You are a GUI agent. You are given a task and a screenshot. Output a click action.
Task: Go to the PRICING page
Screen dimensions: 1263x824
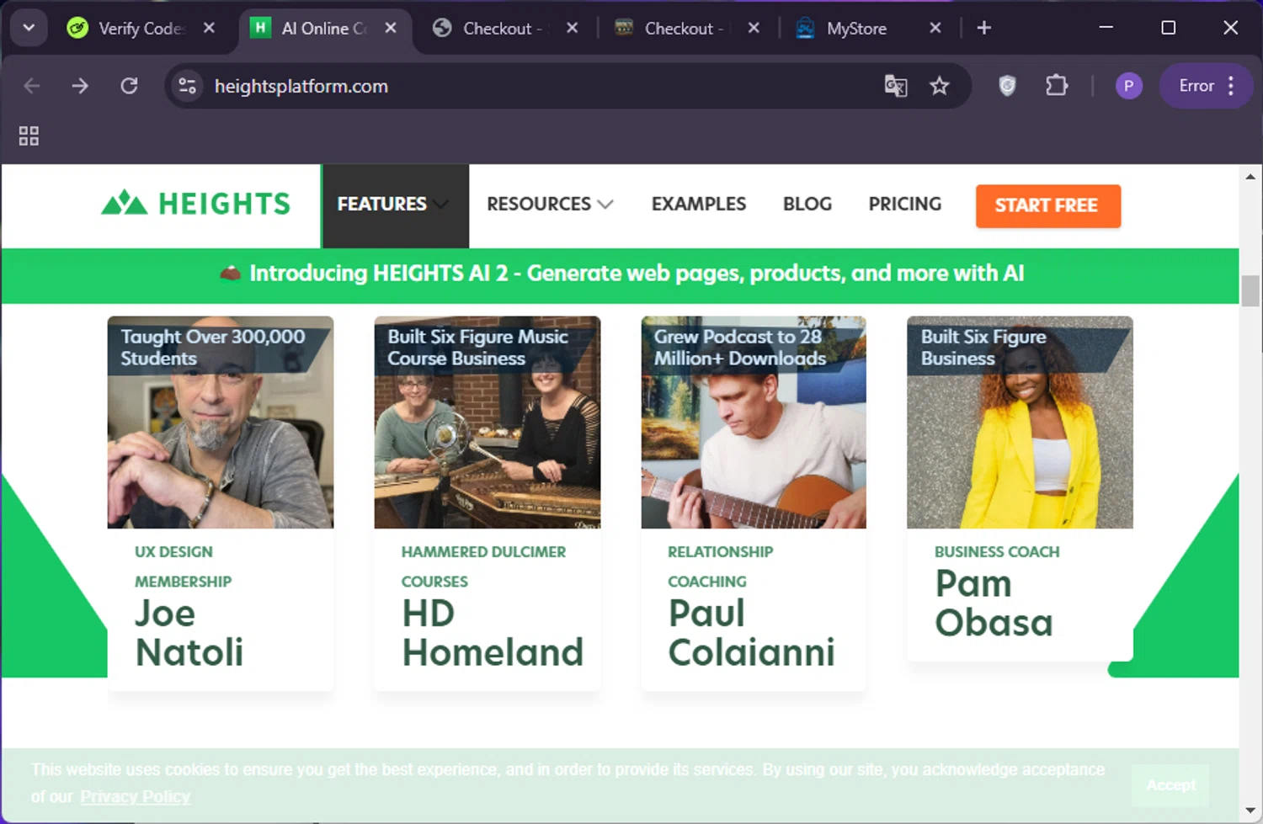coord(905,205)
